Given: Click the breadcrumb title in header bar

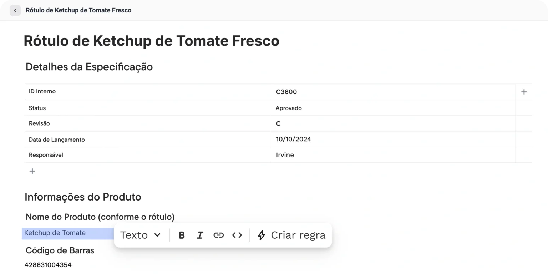Looking at the screenshot, I should pos(78,10).
